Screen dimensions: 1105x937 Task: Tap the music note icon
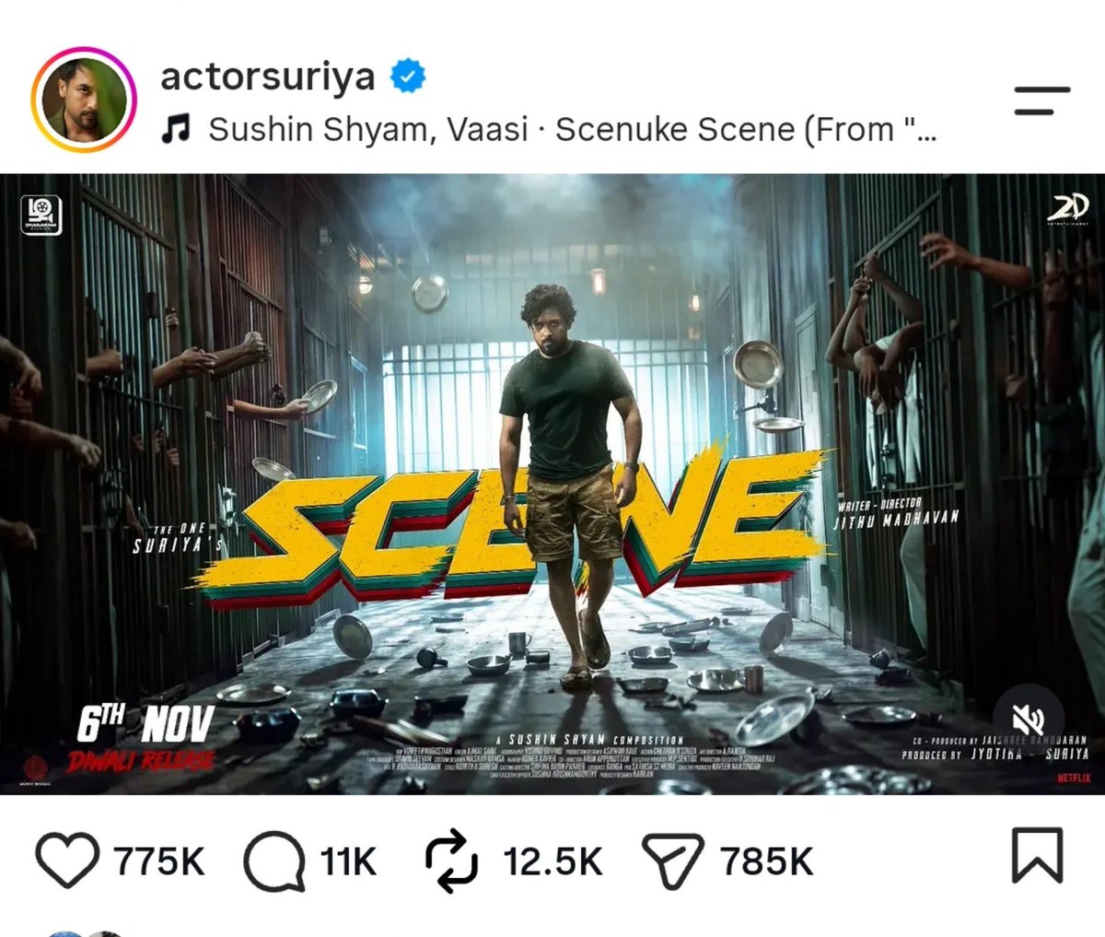(x=175, y=130)
